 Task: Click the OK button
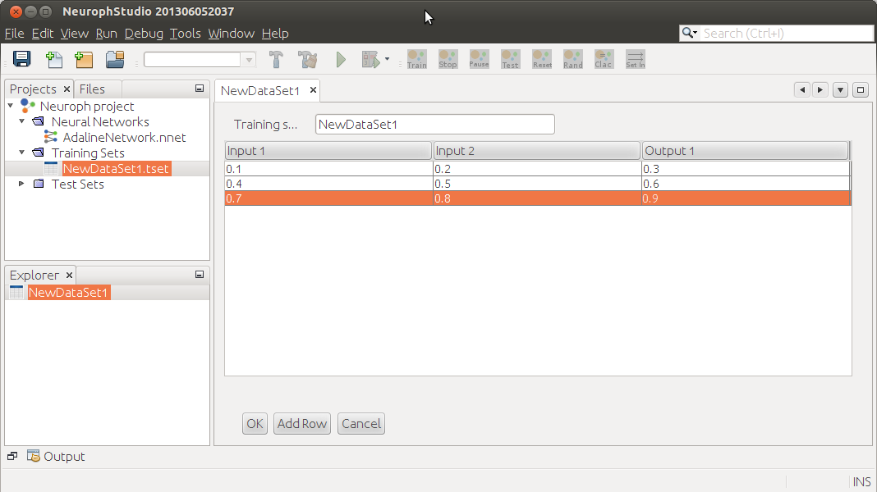coord(255,424)
